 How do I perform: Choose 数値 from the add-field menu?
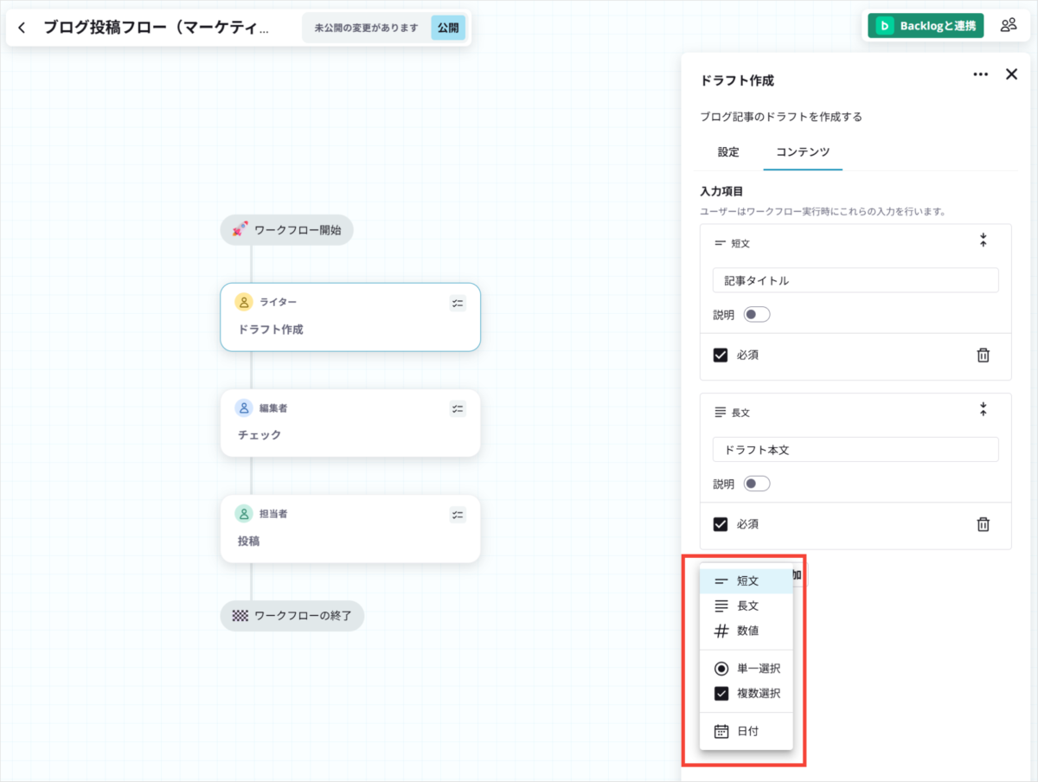(x=746, y=631)
